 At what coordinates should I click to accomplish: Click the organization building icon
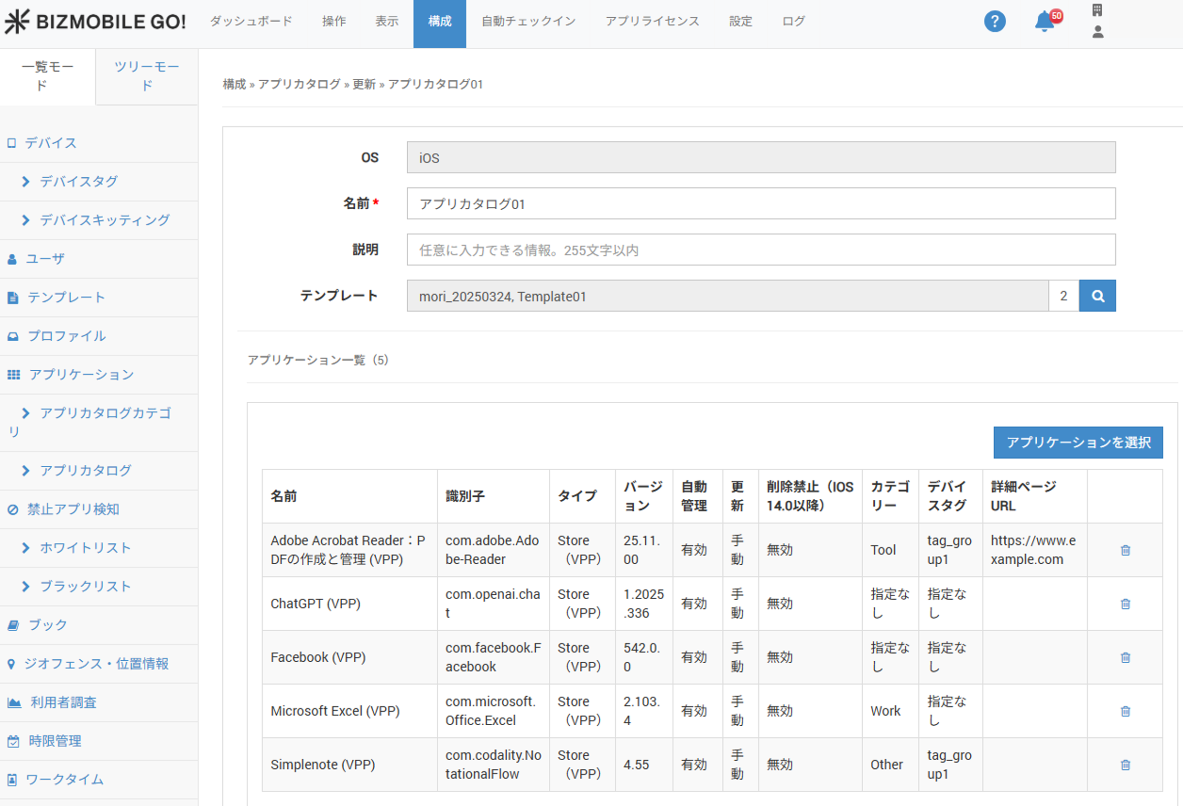point(1097,10)
